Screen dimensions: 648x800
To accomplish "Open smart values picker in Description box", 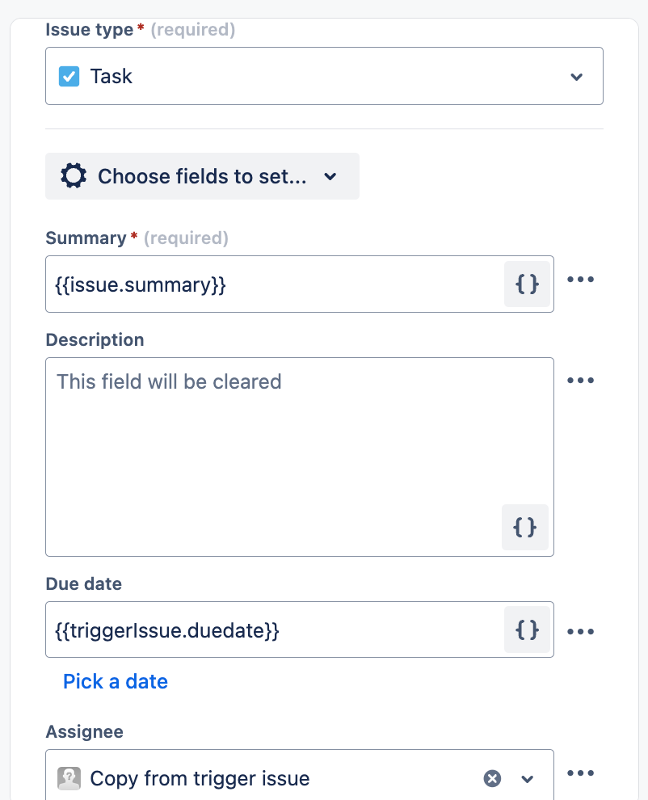I will tap(525, 527).
